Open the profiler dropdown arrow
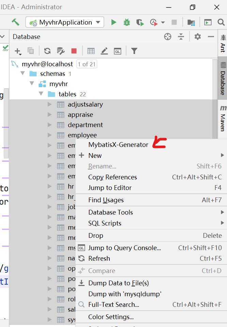The width and height of the screenshot is (227, 327). coord(163,22)
